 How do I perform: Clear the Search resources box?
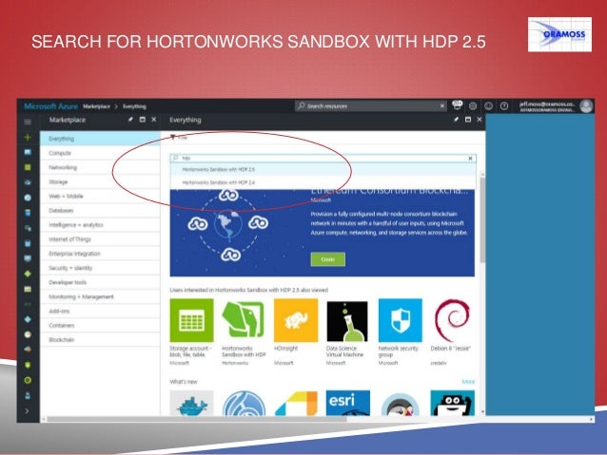[442, 105]
